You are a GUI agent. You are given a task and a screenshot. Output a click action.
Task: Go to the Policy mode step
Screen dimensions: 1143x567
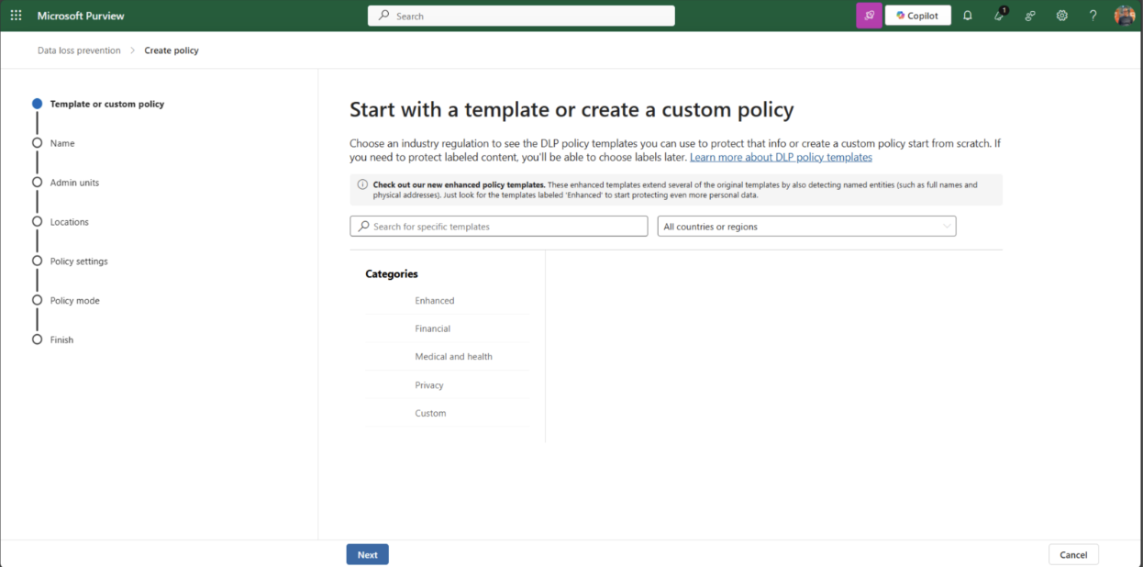coord(66,301)
